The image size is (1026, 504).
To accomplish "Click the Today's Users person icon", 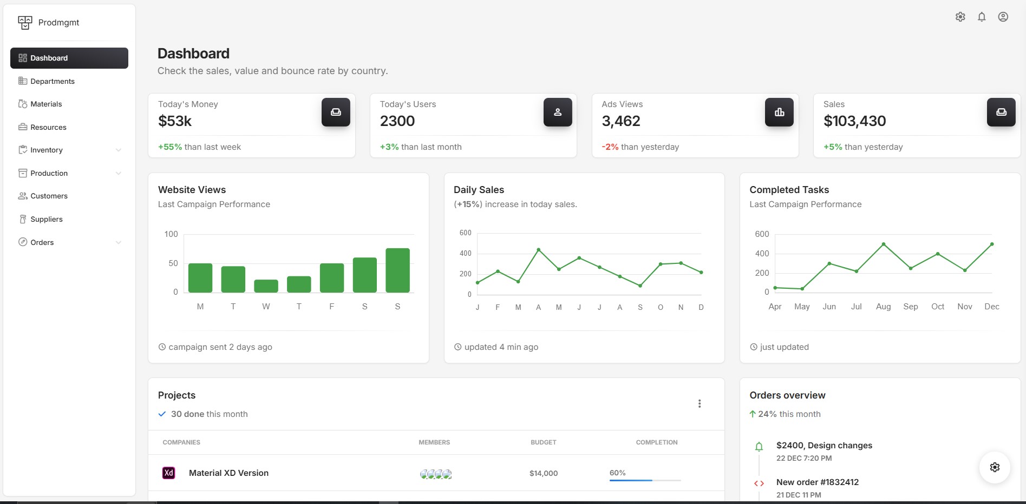I will (557, 112).
